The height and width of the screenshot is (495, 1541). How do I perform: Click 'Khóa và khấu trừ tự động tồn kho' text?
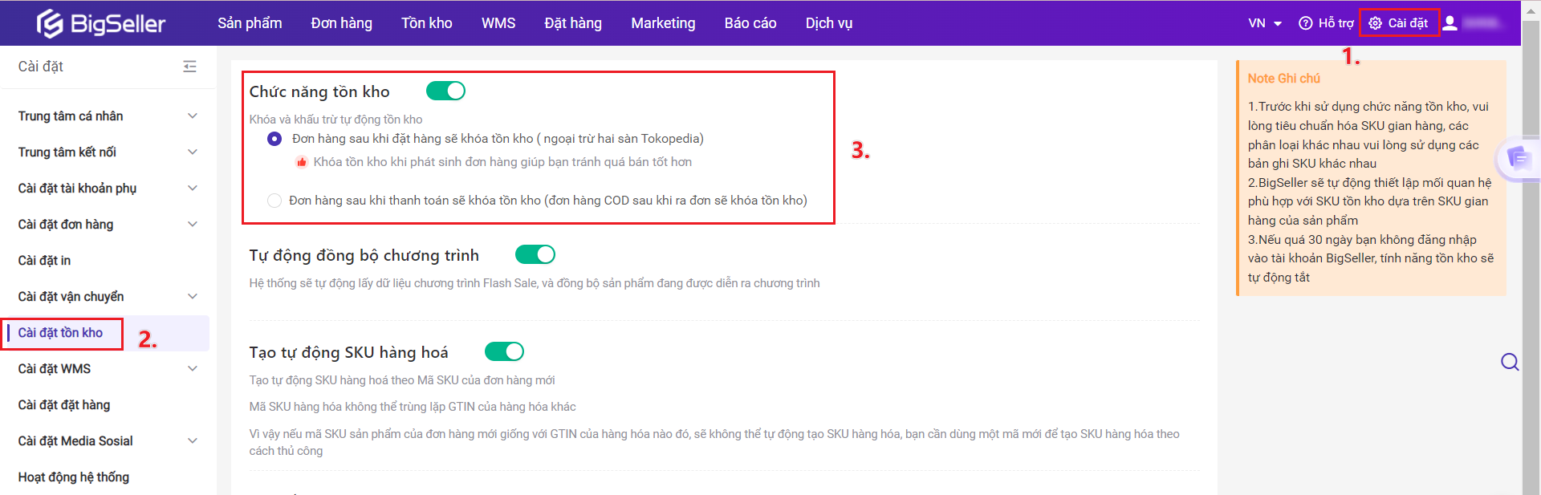click(x=335, y=120)
